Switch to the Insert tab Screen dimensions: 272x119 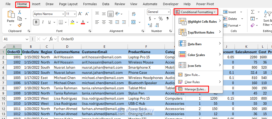[36, 4]
